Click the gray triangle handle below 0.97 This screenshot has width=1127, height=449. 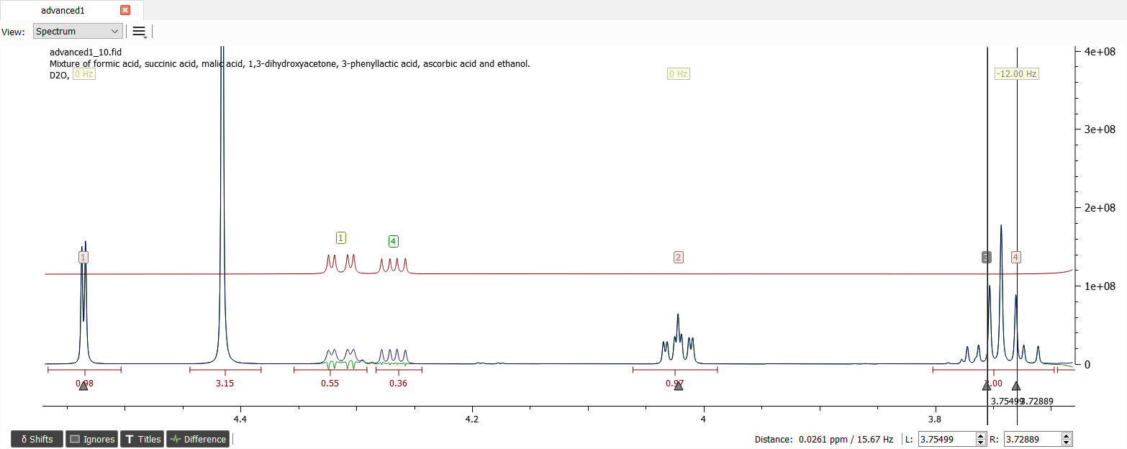pos(679,386)
